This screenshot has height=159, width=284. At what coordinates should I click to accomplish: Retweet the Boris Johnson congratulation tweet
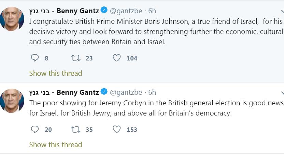coord(75,58)
